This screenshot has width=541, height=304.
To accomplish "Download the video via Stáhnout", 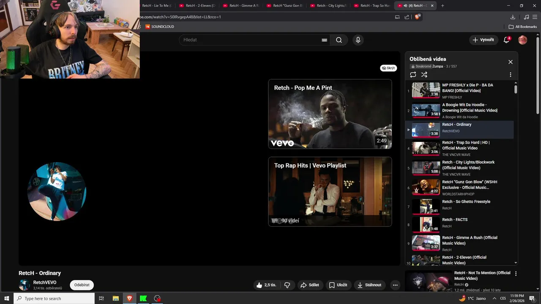I will [x=370, y=285].
